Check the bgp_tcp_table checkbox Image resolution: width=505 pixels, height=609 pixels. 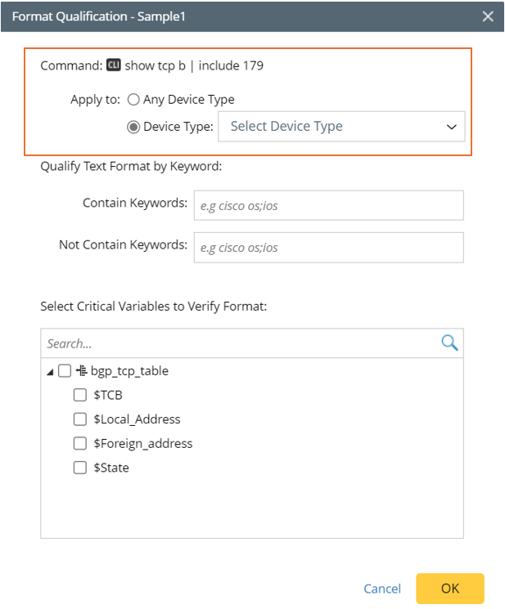(x=65, y=371)
